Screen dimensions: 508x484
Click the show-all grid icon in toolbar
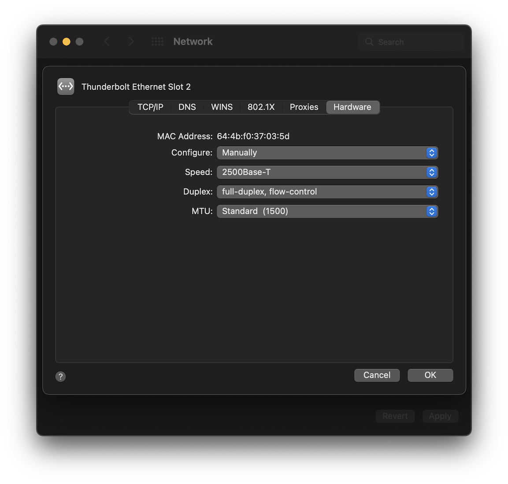pos(157,41)
